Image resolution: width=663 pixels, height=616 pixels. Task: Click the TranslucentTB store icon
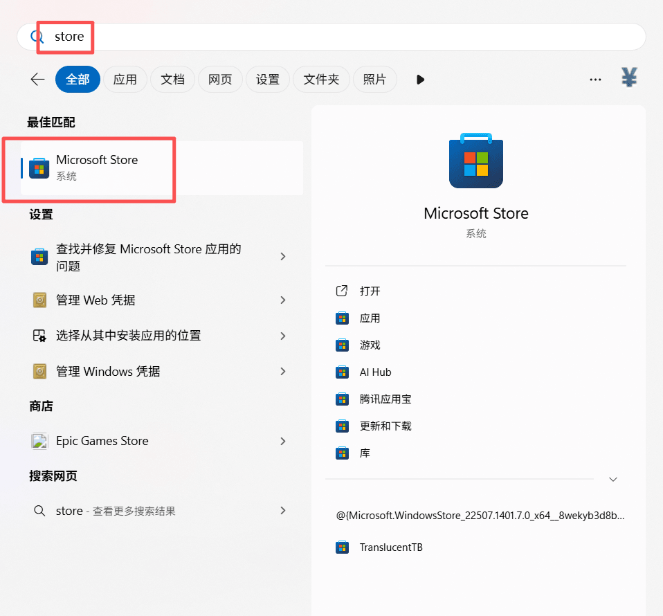tap(342, 547)
